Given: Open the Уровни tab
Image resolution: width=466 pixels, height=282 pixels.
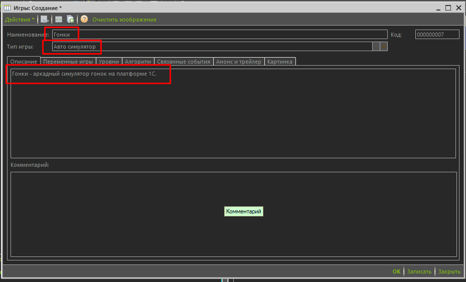Looking at the screenshot, I should click(x=109, y=62).
